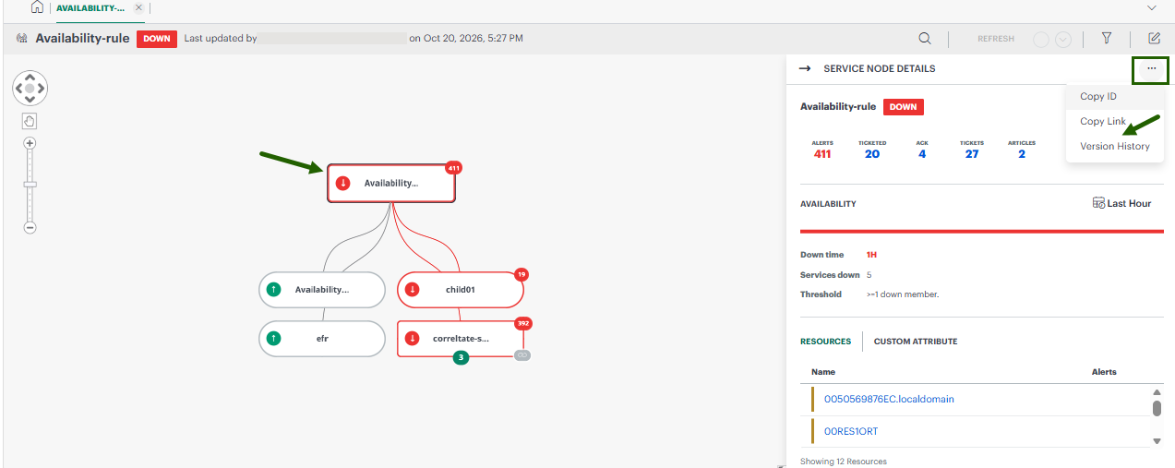Screen dimensions: 1175x468
Task: Pan the map upward
Action: click(x=30, y=77)
